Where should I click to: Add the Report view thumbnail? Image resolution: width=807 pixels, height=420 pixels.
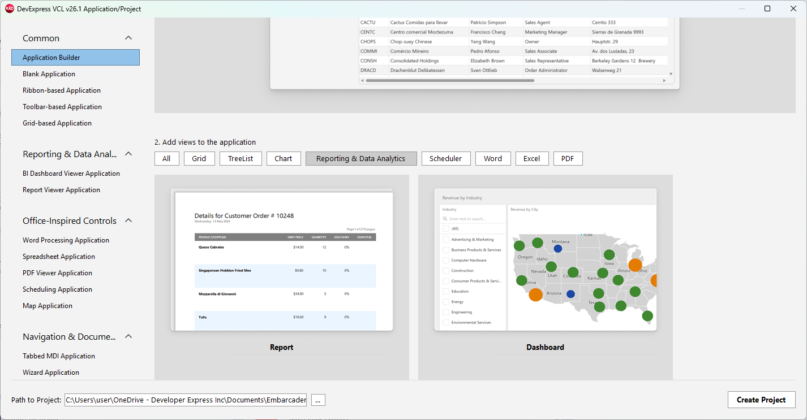pos(282,259)
